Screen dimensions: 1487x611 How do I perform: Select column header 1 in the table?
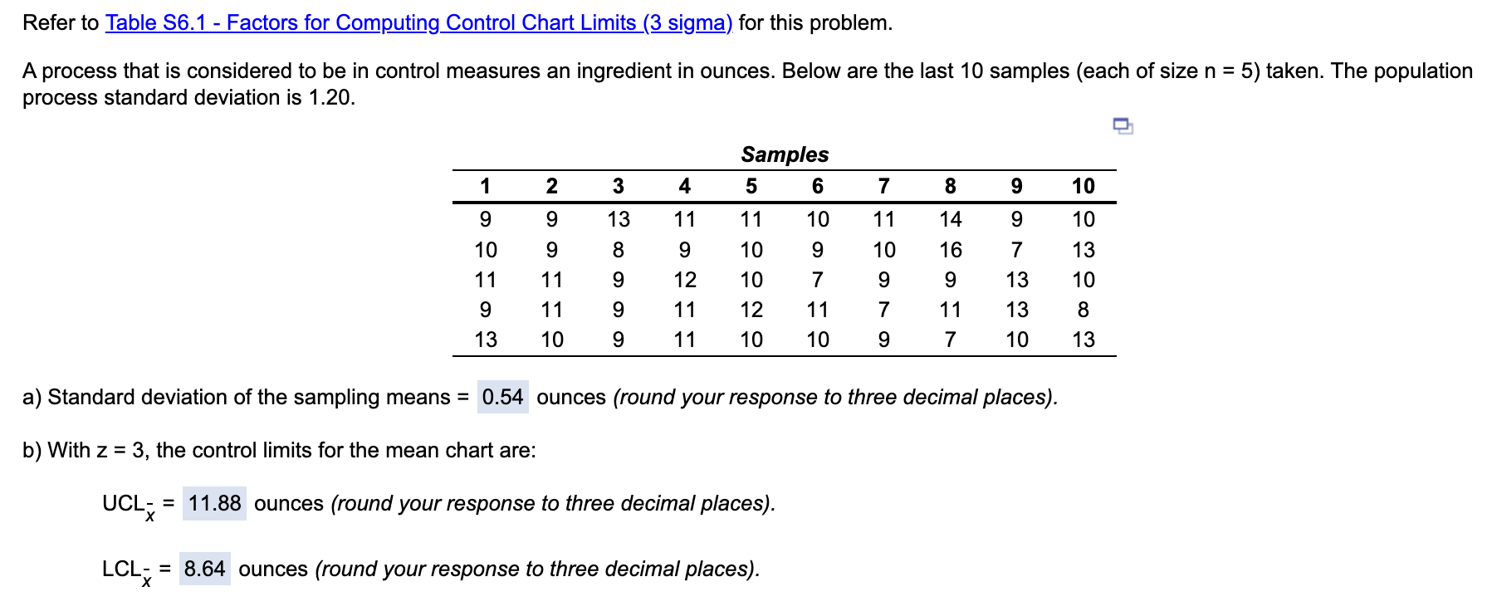click(486, 186)
